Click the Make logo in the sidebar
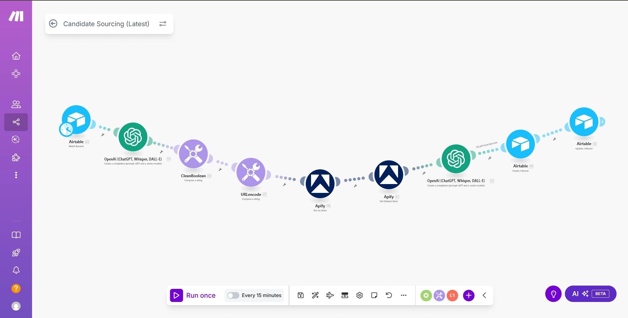Screen dimensions: 628x318 (16, 16)
